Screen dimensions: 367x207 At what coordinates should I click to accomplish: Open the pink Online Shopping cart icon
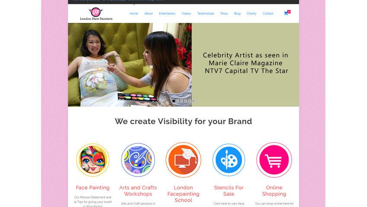(274, 160)
